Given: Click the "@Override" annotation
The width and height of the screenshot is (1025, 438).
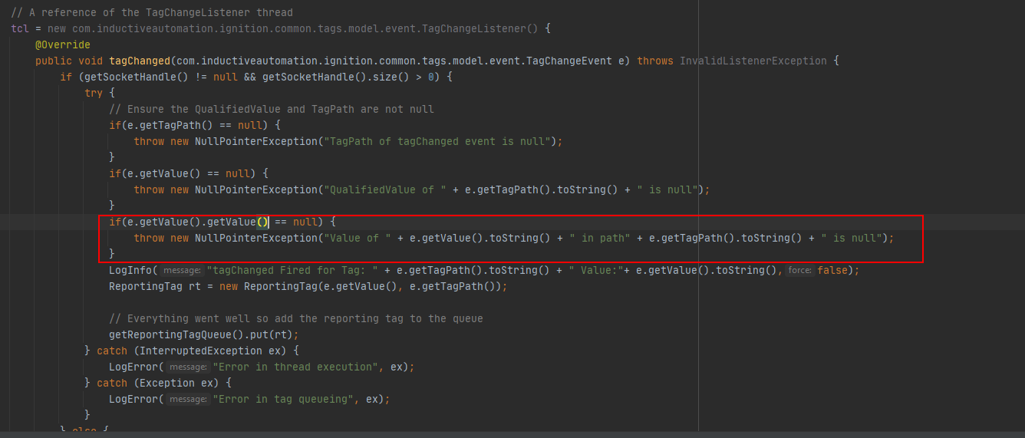Looking at the screenshot, I should point(63,44).
